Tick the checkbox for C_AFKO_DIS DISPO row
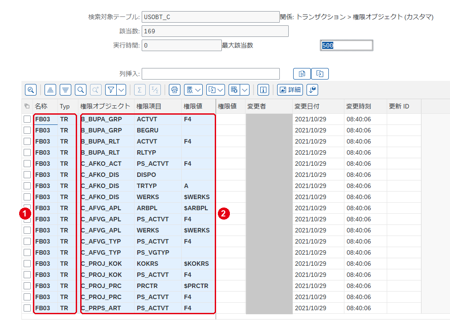Viewport: 450px width, 320px height. pyautogui.click(x=27, y=175)
